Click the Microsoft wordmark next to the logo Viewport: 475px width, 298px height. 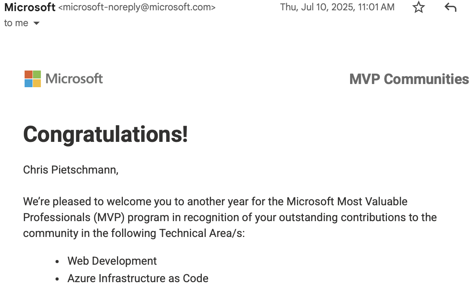coord(74,78)
